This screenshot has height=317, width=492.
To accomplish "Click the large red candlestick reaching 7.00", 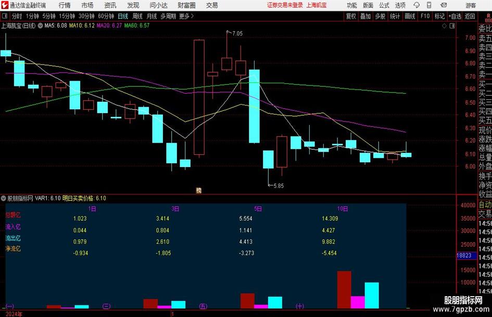I will point(199,97).
